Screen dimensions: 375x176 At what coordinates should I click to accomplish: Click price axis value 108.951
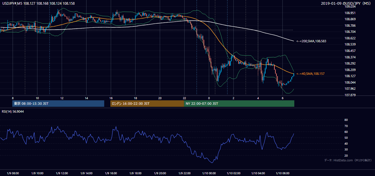(350, 13)
